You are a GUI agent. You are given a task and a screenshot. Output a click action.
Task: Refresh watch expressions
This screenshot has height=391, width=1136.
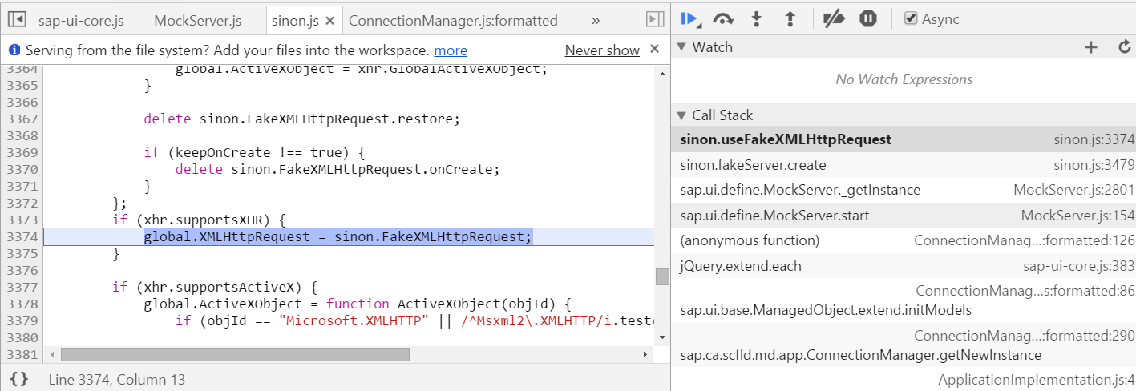coord(1125,47)
